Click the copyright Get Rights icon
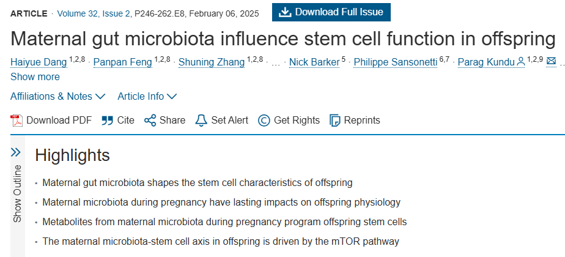Screen dimensions: 565x257 pos(264,121)
